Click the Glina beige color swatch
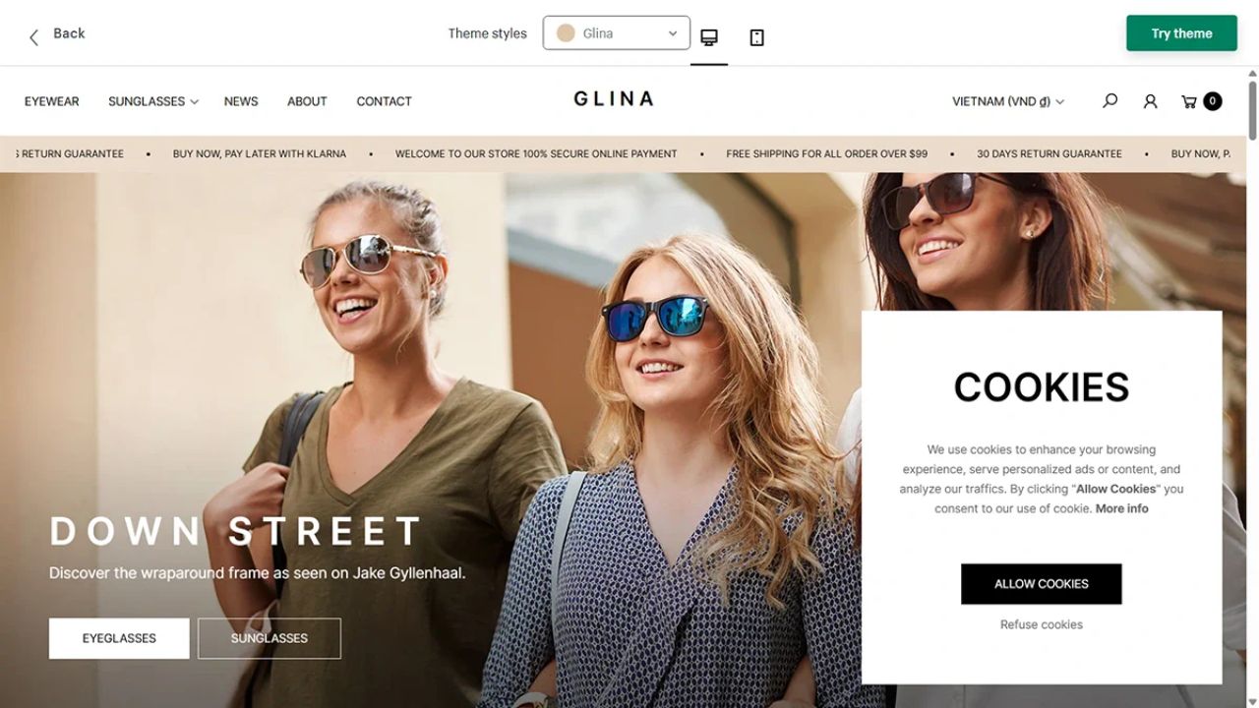 coord(566,33)
